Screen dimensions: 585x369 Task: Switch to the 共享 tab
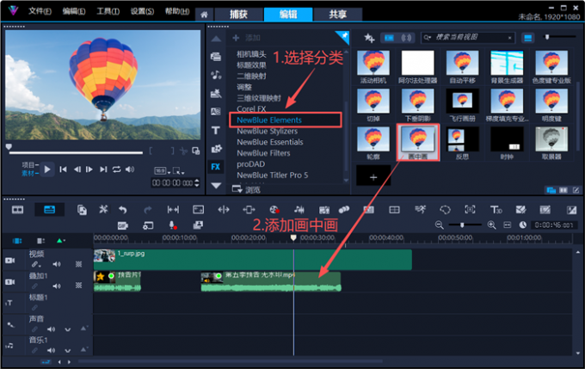pyautogui.click(x=337, y=15)
